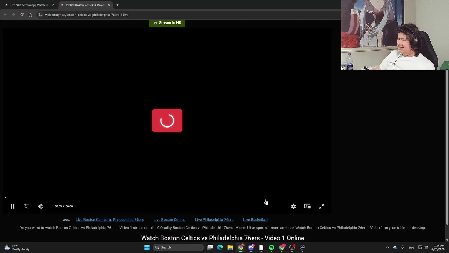Change the ENG input language

pyautogui.click(x=411, y=247)
